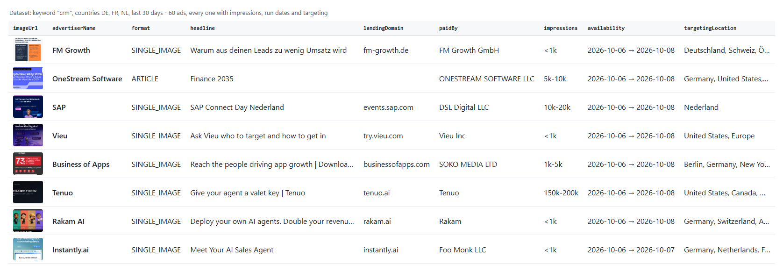
Task: Click the 'Nederland' targeting location
Action: pyautogui.click(x=701, y=107)
